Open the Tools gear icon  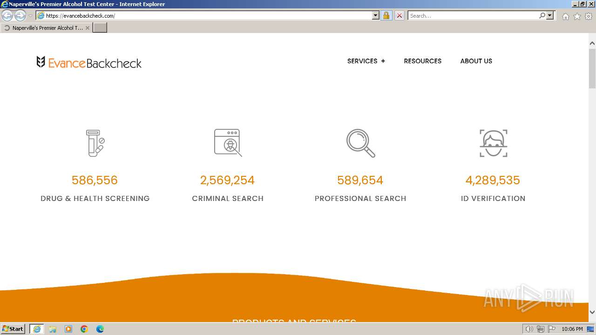point(589,16)
